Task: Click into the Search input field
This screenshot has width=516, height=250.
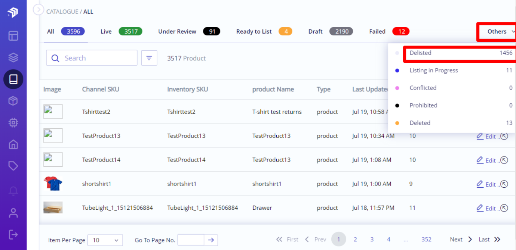Action: coord(92,58)
